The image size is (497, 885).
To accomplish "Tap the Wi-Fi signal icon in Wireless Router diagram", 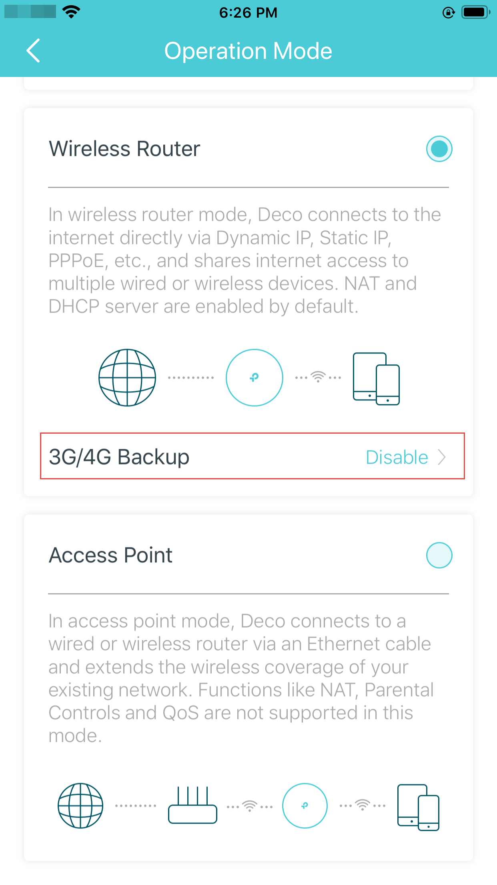I will pos(318,377).
